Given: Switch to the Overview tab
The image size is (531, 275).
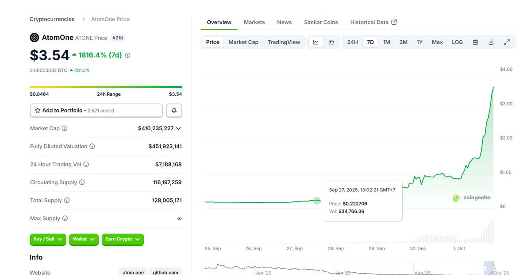Looking at the screenshot, I should point(219,22).
